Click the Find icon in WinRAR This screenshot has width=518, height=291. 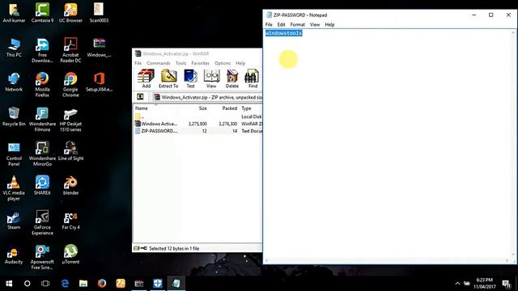click(253, 78)
